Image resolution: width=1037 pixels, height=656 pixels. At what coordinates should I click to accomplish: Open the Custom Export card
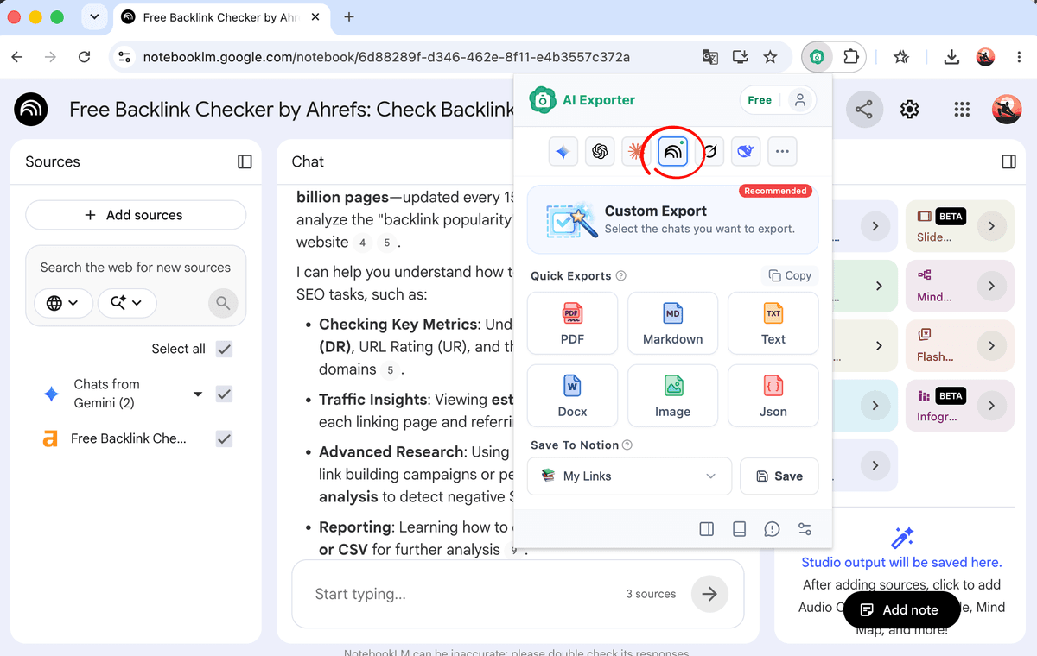tap(672, 219)
